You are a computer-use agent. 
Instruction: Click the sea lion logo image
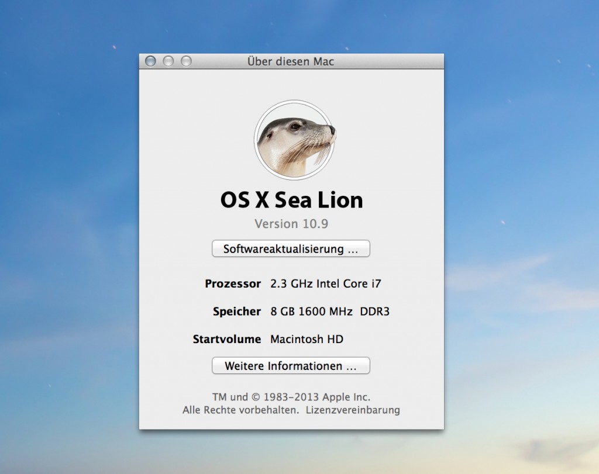(295, 140)
